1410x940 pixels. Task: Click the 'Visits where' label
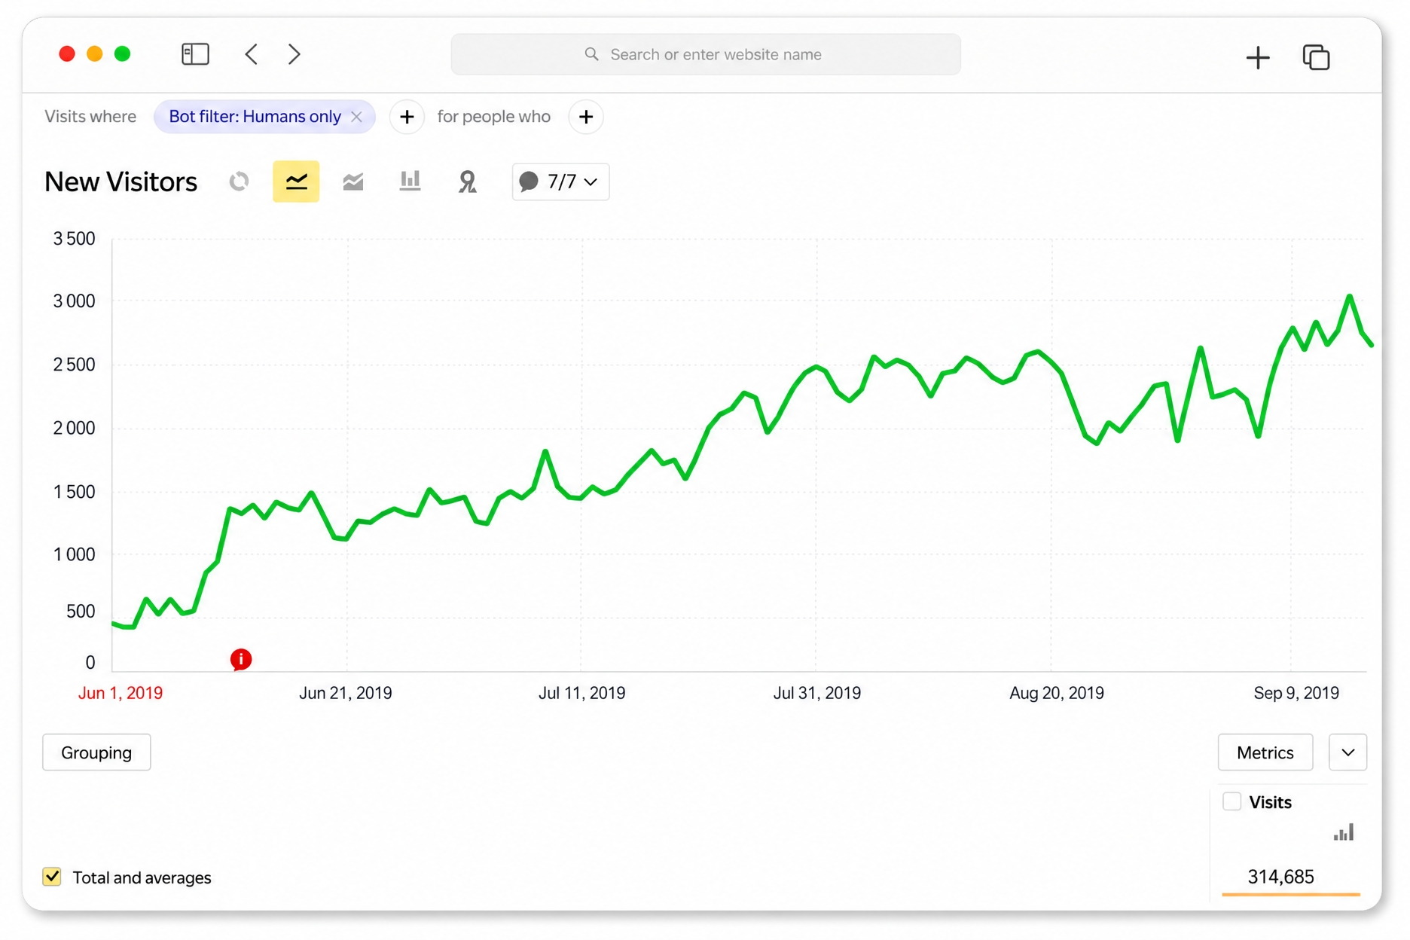(x=90, y=117)
